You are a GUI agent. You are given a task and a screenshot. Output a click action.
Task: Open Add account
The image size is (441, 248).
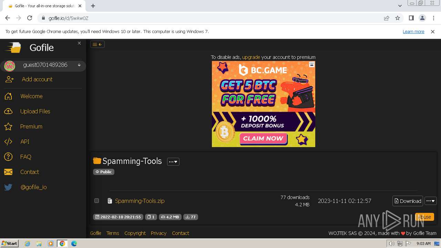(37, 79)
